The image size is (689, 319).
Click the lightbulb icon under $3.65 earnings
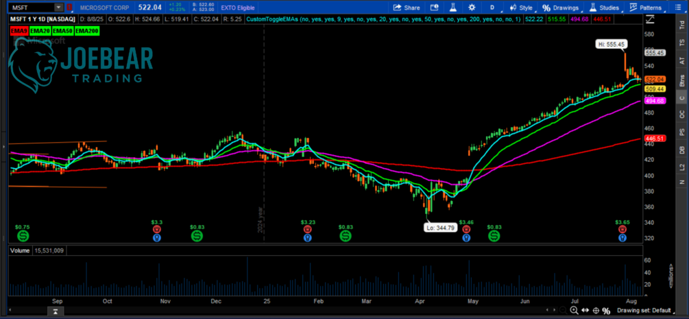click(x=622, y=237)
